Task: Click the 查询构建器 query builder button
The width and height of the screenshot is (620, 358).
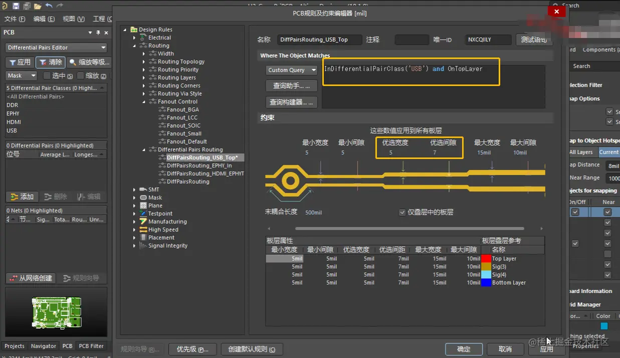Action: click(292, 102)
